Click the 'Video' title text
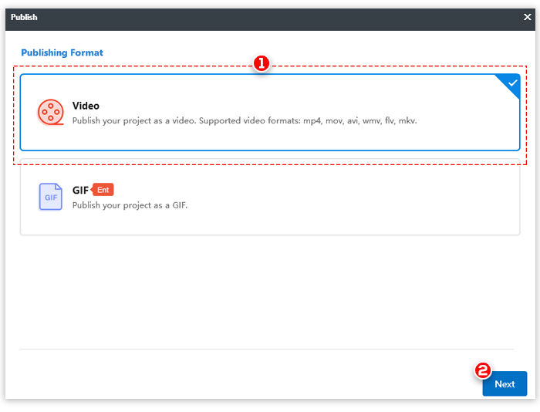Screen dimensions: 540x412 click(86, 106)
